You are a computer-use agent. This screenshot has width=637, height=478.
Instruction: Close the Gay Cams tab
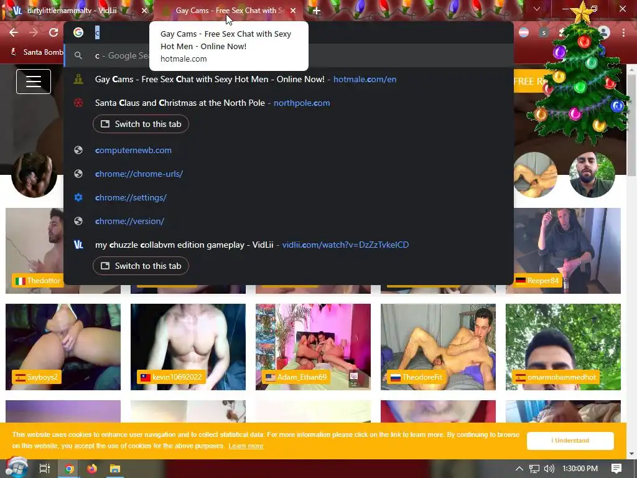click(x=293, y=11)
